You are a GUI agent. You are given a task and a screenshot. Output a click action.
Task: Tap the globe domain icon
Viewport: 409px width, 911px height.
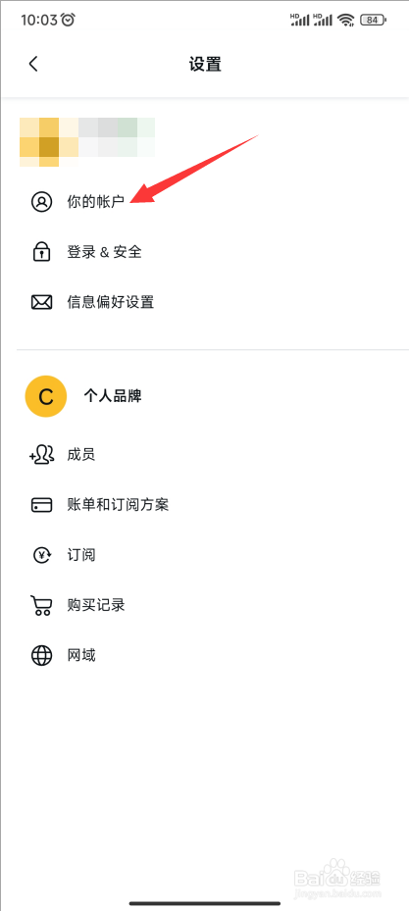pyautogui.click(x=41, y=655)
